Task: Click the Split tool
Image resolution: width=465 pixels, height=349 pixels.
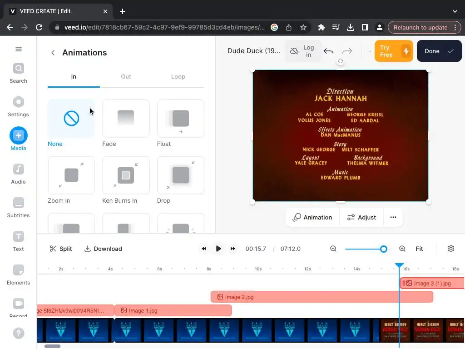Action: coord(61,249)
